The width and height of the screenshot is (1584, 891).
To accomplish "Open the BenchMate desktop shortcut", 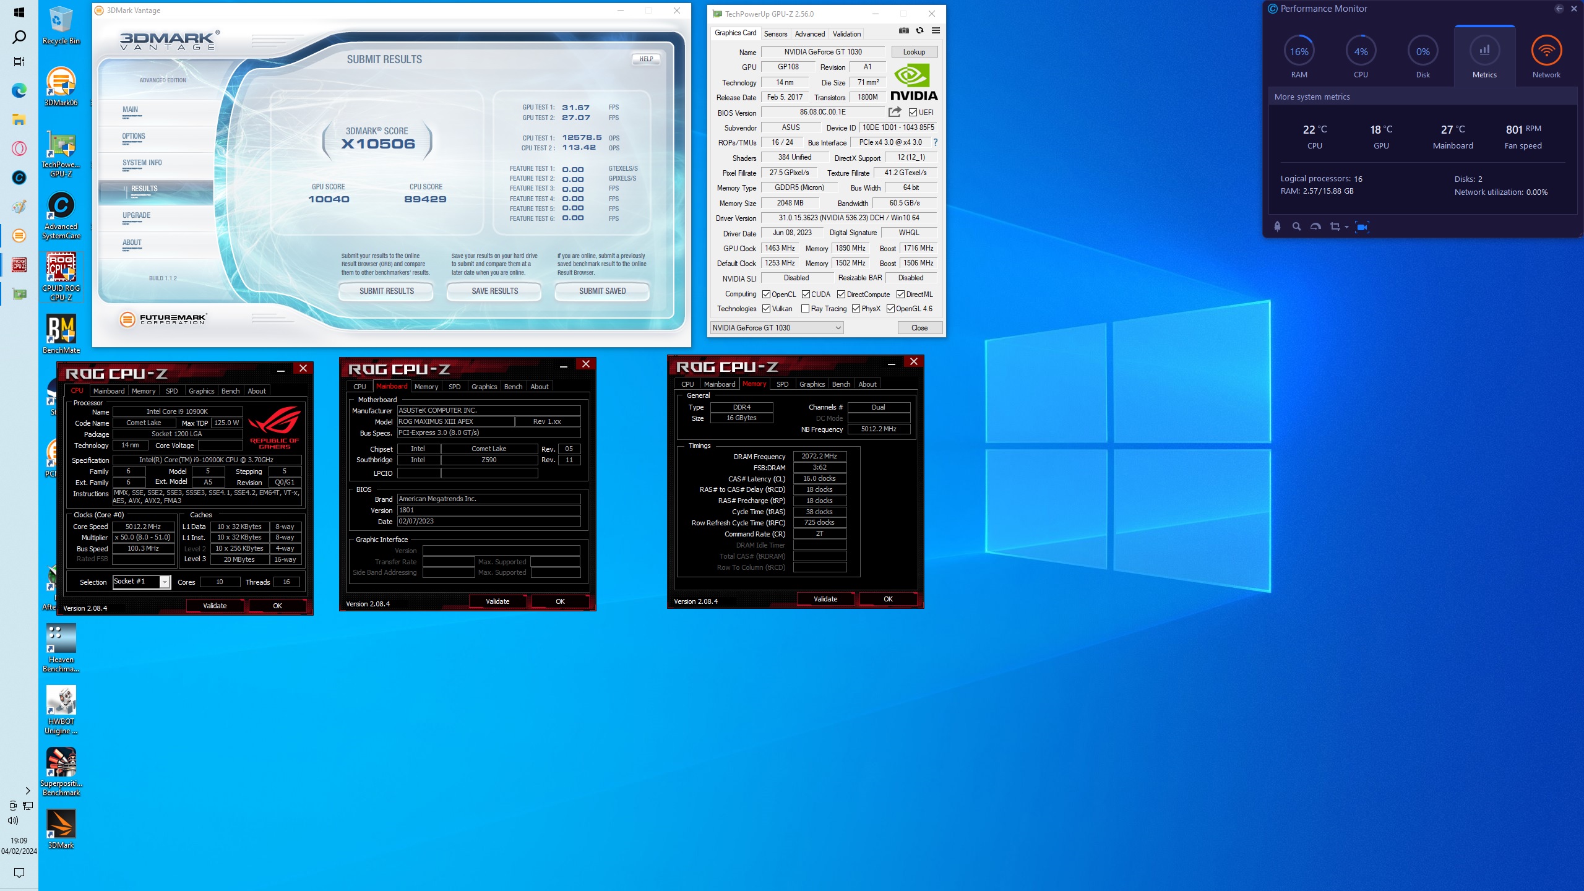I will 61,334.
